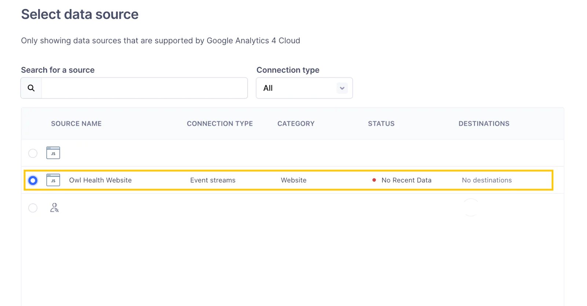The image size is (587, 306).
Task: Click the Select data source heading
Action: point(80,14)
